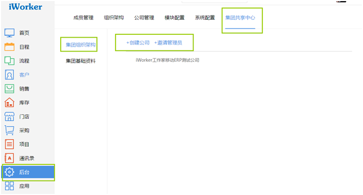The width and height of the screenshot is (363, 195).
Task: Open the 日程 calendar icon
Action: point(9,47)
